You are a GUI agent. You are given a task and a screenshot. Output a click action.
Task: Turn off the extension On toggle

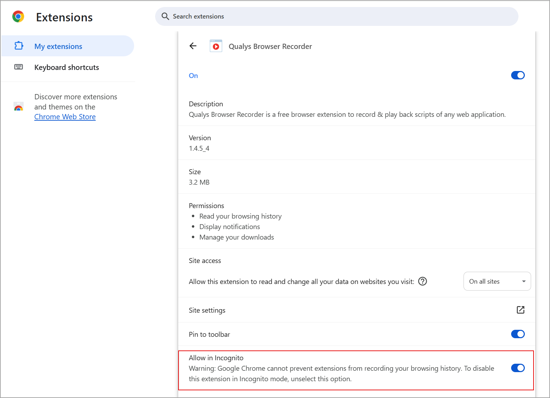518,75
